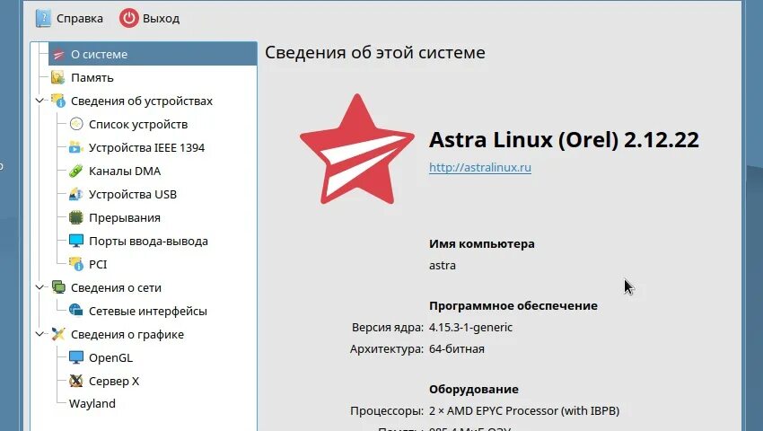Click the Каналы DMA green icon

[x=76, y=171]
